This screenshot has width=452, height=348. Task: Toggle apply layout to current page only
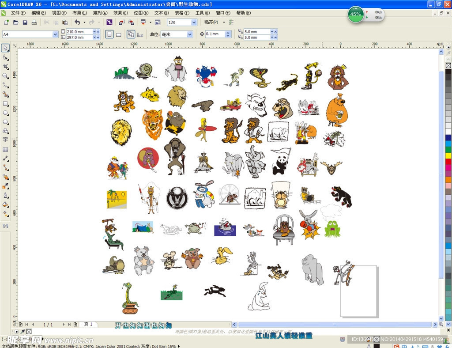pos(140,34)
